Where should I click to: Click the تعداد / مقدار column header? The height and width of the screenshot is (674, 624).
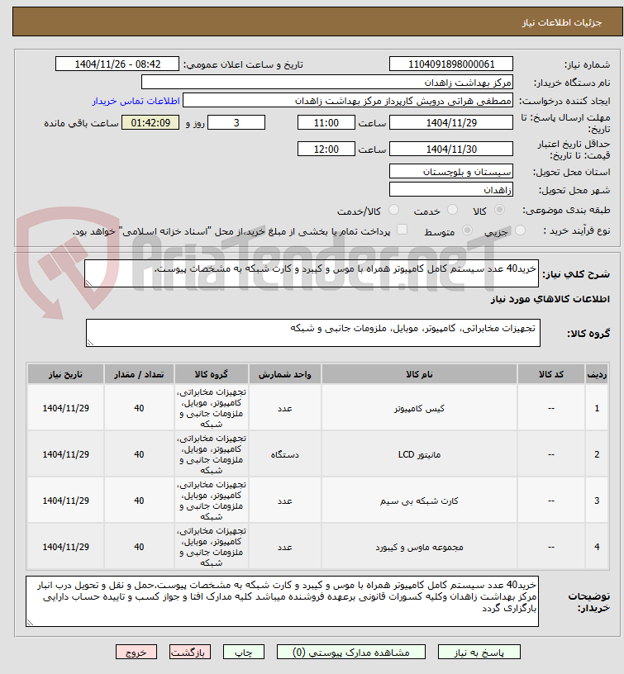coord(139,374)
